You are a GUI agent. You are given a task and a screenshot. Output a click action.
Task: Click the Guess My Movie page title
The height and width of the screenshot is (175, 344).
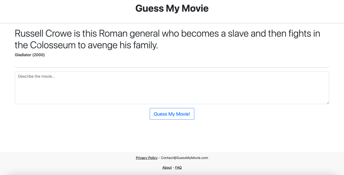pyautogui.click(x=172, y=8)
